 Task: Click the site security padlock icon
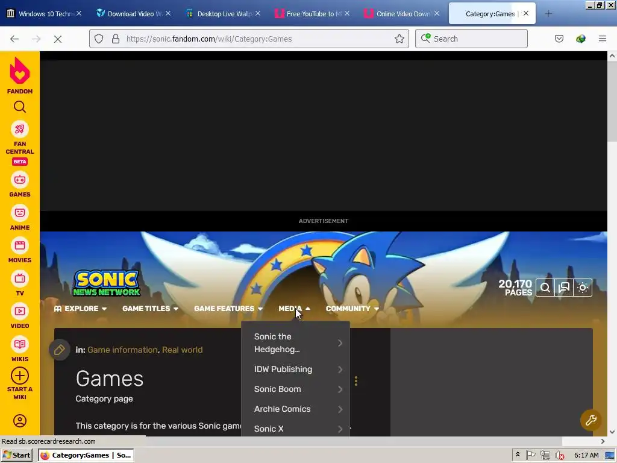point(115,39)
